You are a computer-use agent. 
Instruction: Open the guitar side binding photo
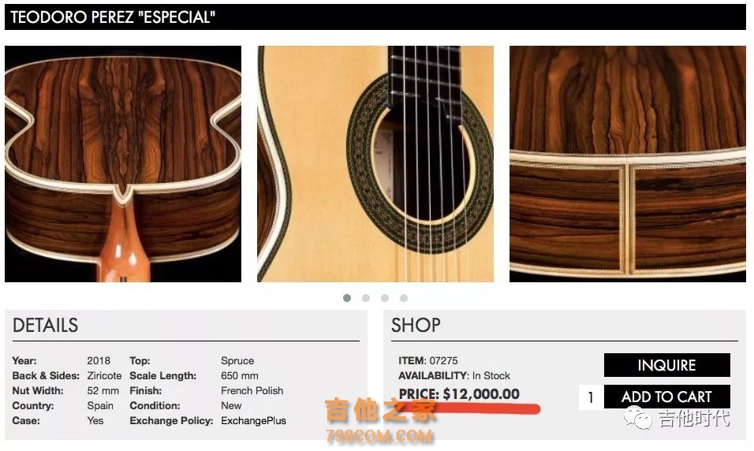(x=628, y=164)
